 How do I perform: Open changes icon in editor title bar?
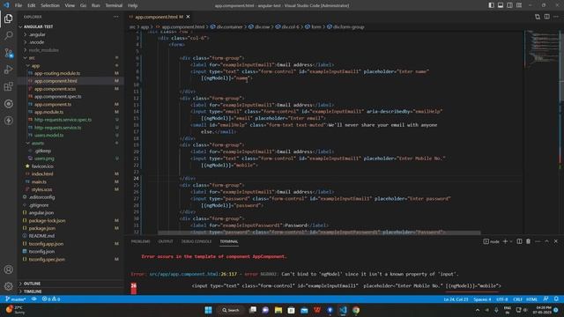click(x=538, y=17)
